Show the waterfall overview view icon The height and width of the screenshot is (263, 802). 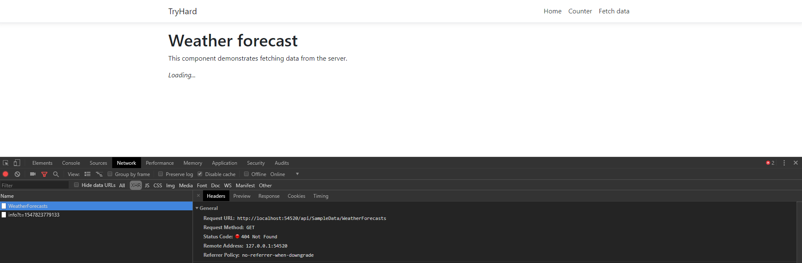point(99,174)
